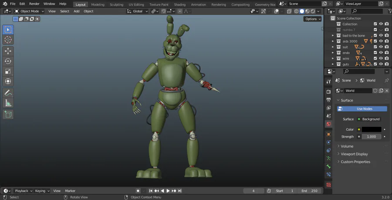Viewport: 392px width, 200px height.
Task: Switch to rendered viewport shading
Action: pos(313,11)
